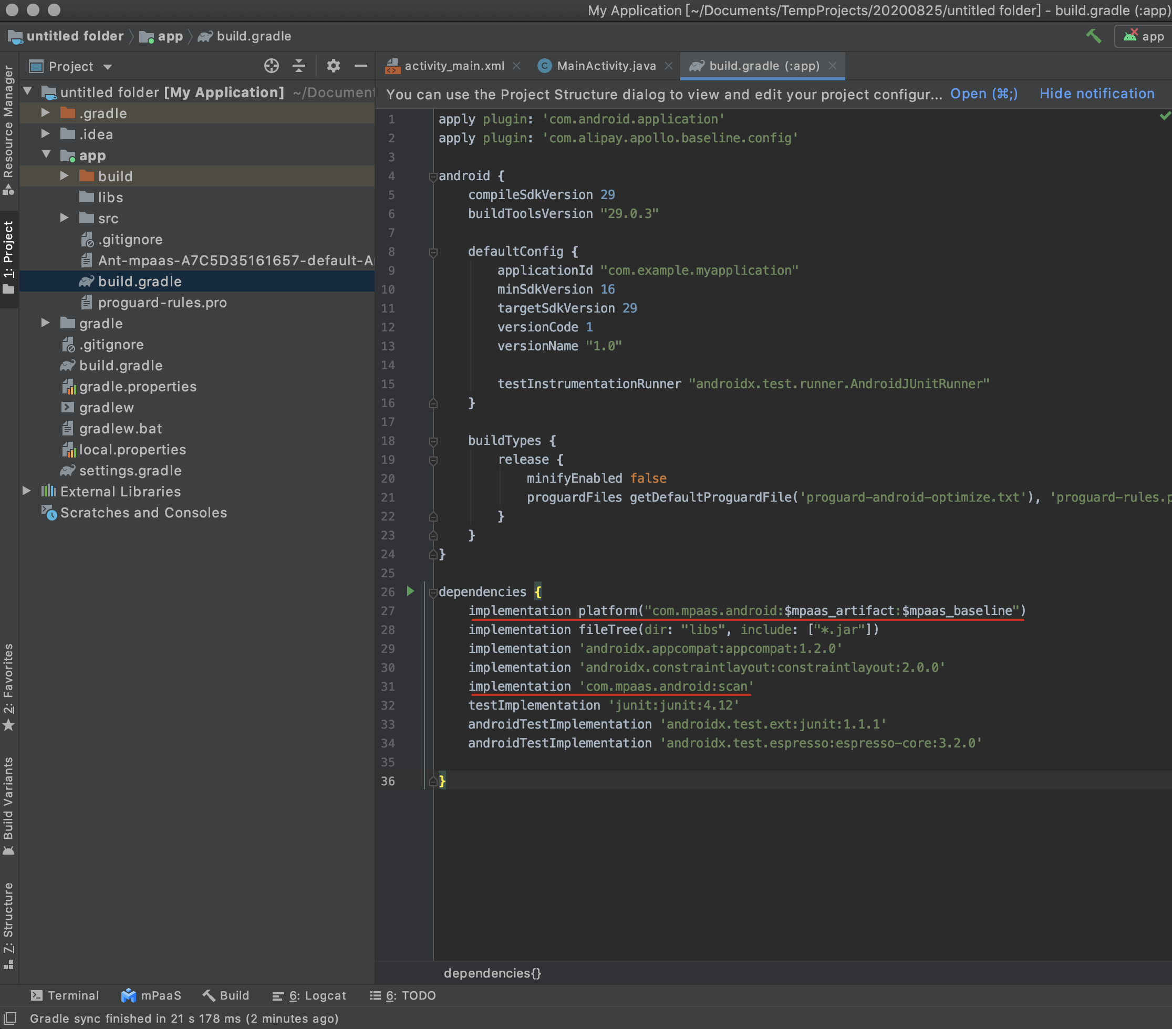1172x1029 pixels.
Task: Click the locate target icon in Project panel
Action: (271, 66)
